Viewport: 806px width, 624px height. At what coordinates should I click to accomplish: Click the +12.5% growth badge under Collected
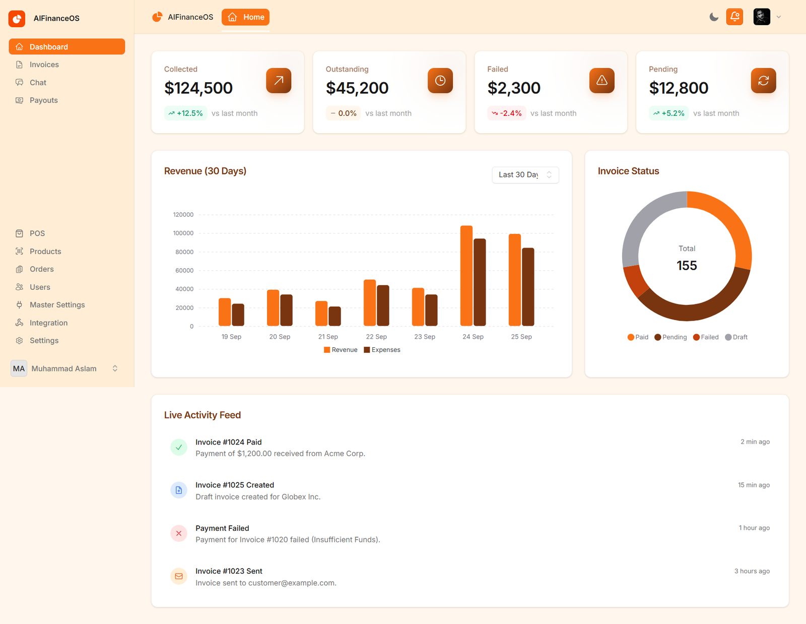coord(185,113)
